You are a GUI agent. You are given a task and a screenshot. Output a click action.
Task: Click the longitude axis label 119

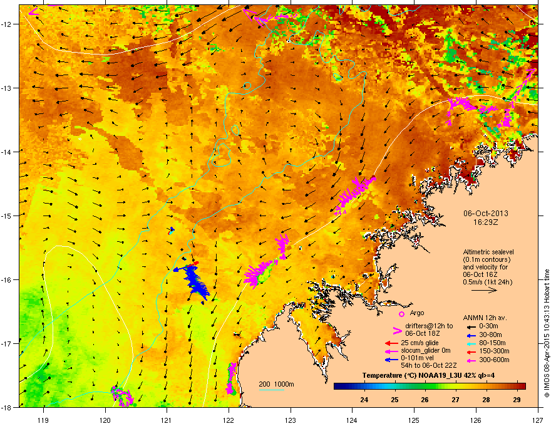coord(43,420)
